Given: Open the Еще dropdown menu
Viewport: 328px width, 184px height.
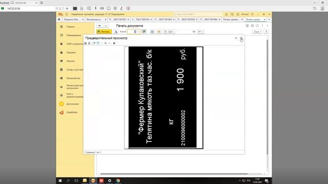Looking at the screenshot, I should 257,32.
